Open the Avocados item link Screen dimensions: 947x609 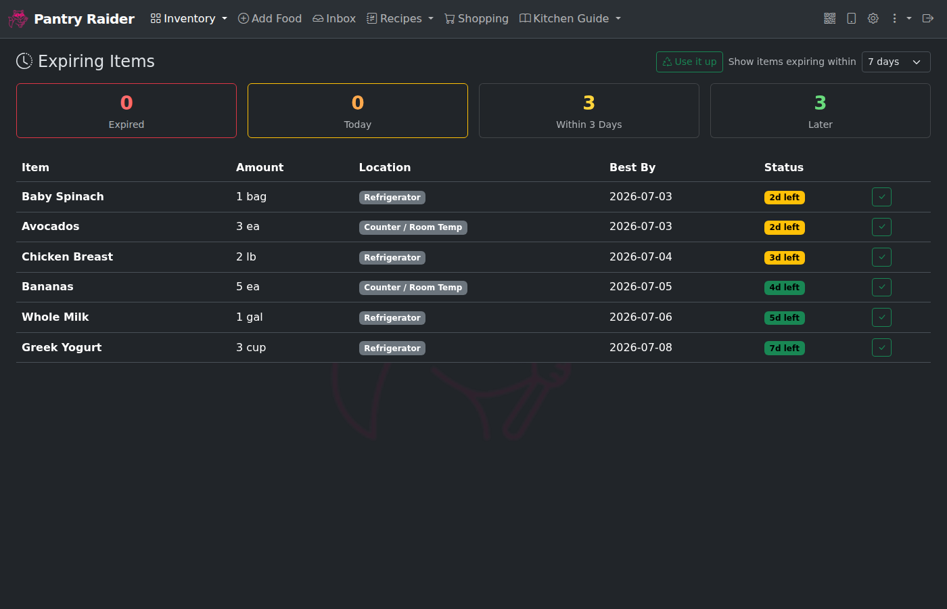pos(51,227)
